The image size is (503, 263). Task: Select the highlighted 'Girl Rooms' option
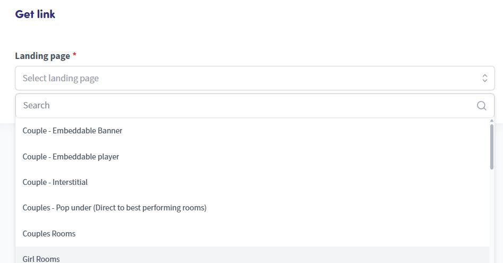tap(41, 259)
